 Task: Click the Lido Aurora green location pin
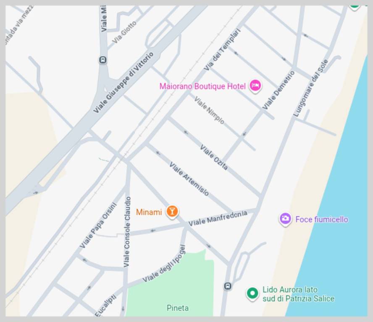[x=252, y=293]
